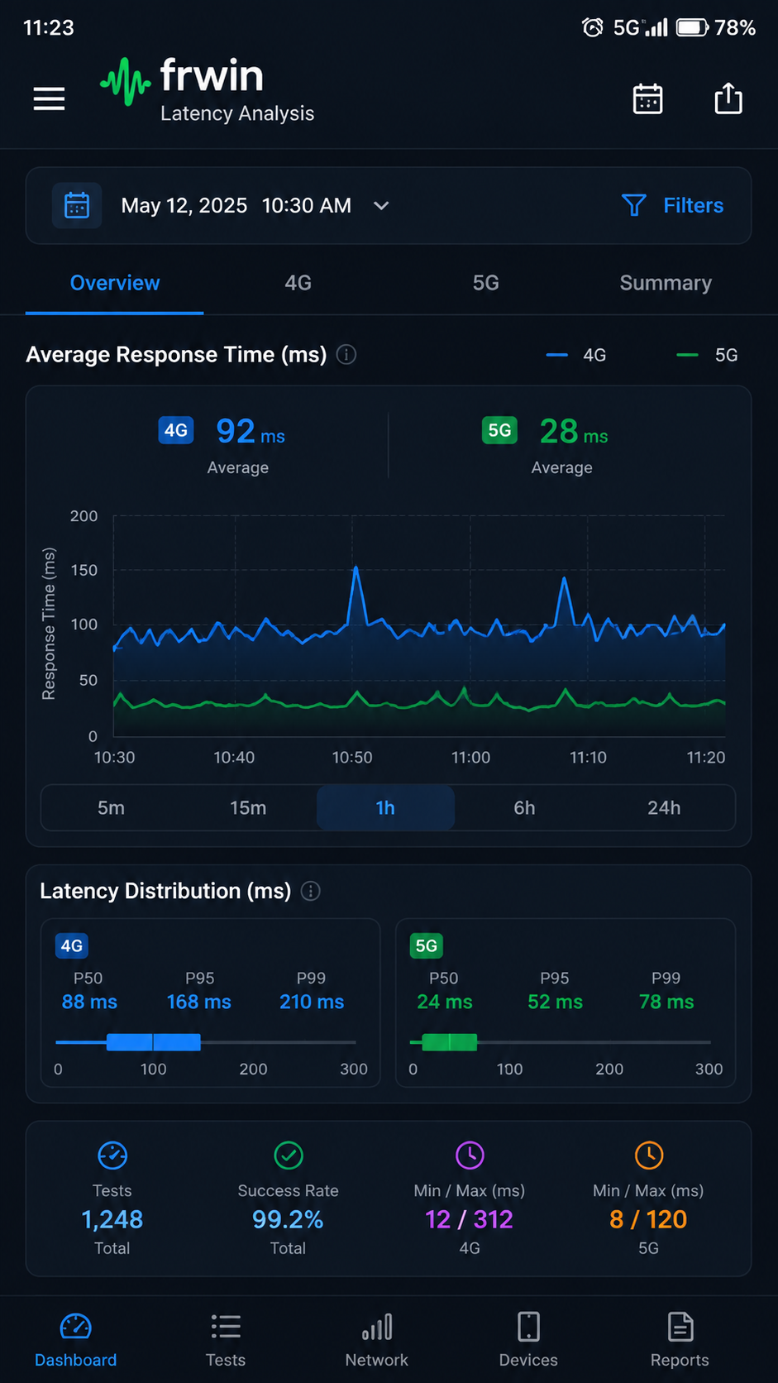The image size is (778, 1383).
Task: Open the Tests navigation item
Action: tap(226, 1340)
